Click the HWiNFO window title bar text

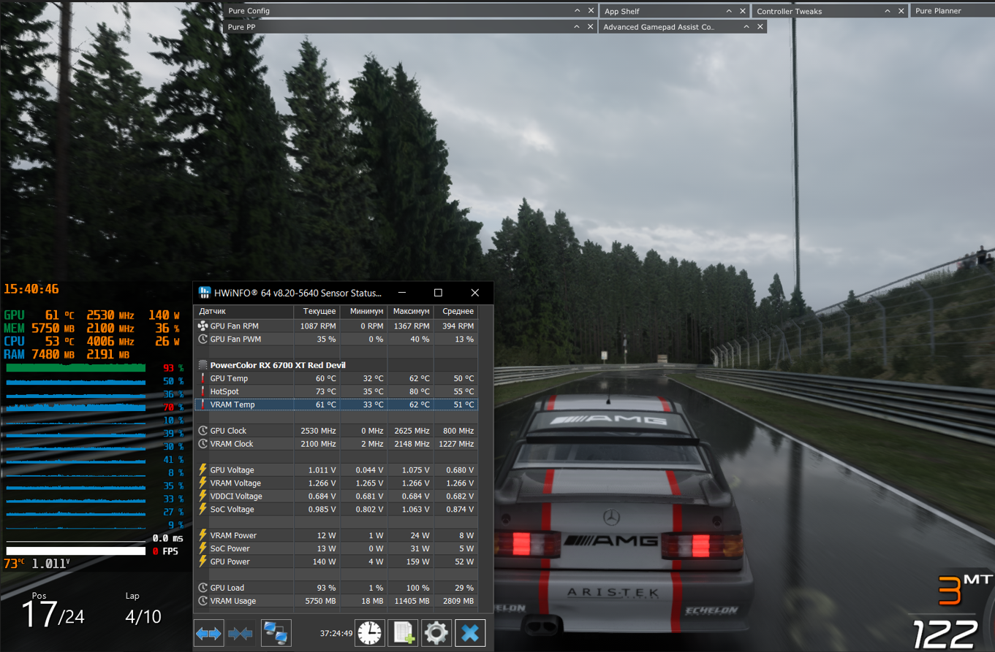298,293
